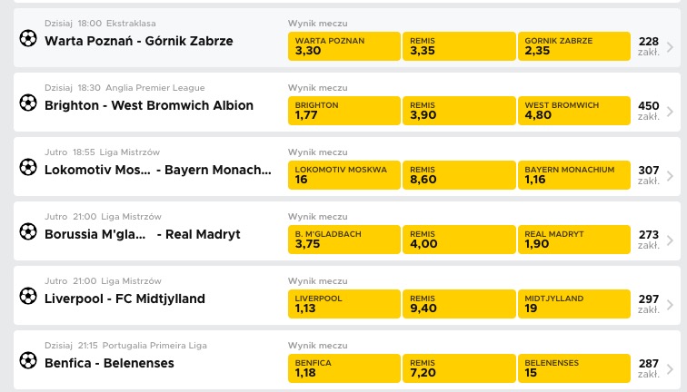
Task: Click the football icon next to Benfica match
Action: point(28,360)
